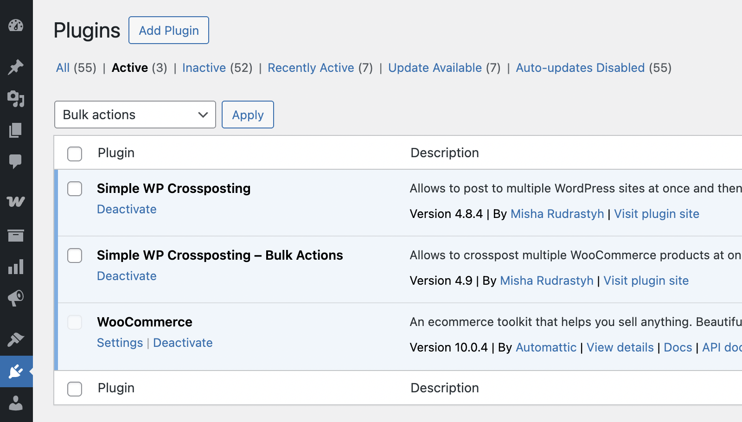
Task: Open WooCommerce Docs link
Action: [x=678, y=347]
